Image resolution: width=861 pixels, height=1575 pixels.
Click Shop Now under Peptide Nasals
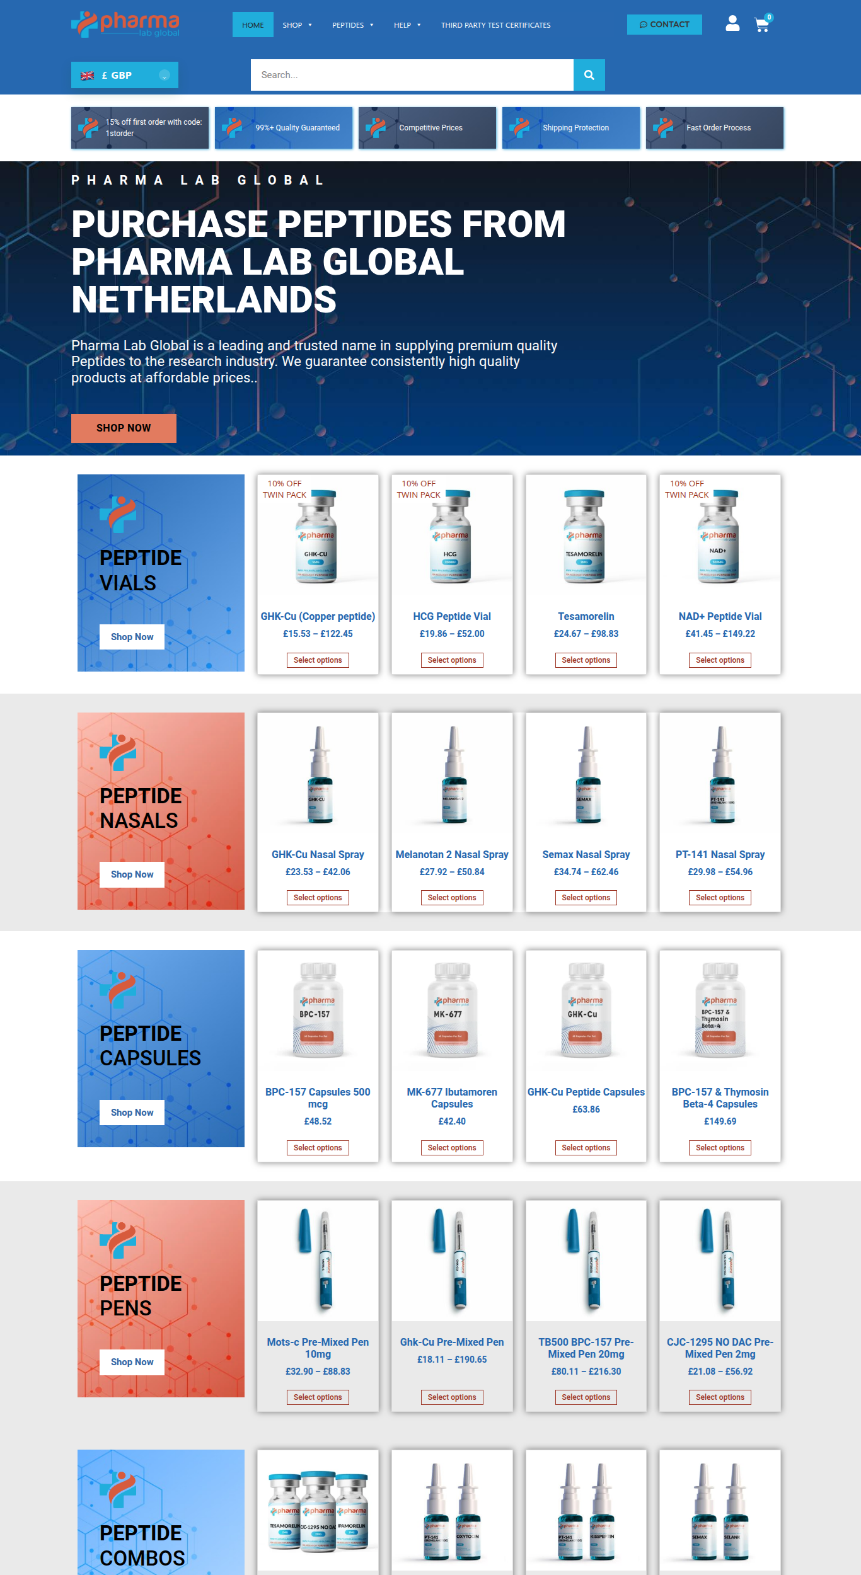click(132, 874)
